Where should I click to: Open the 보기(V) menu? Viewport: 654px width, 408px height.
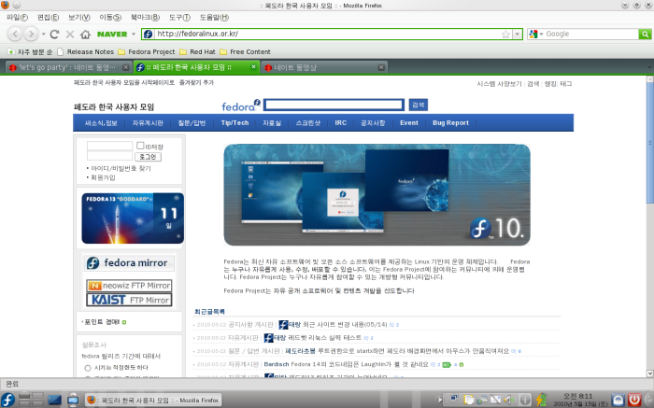click(79, 18)
